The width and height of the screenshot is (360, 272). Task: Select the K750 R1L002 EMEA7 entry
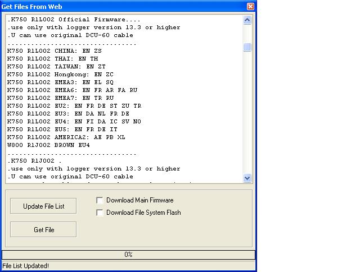point(60,98)
